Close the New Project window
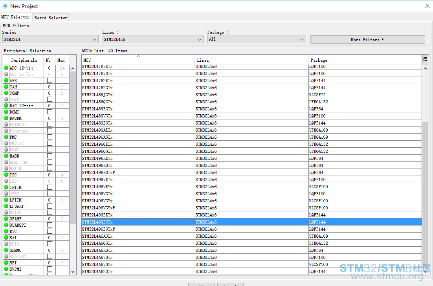Screen dimensions: 433x286 pos(427,6)
